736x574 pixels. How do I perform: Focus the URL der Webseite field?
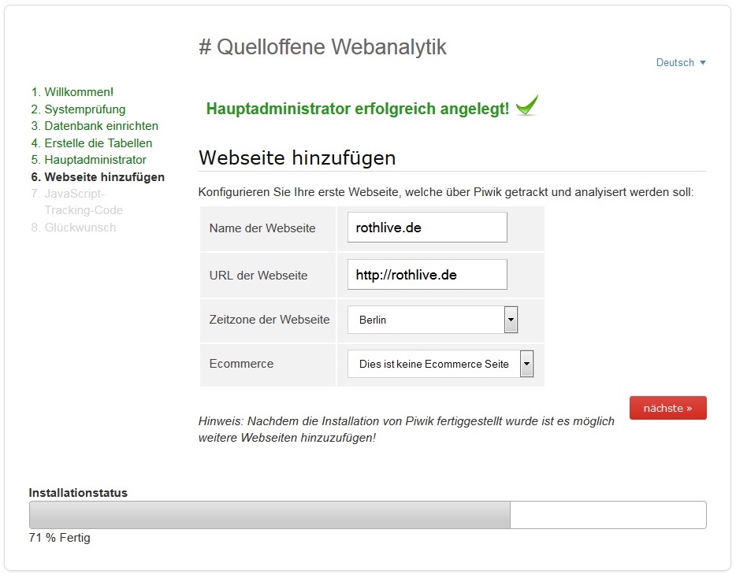click(x=427, y=274)
